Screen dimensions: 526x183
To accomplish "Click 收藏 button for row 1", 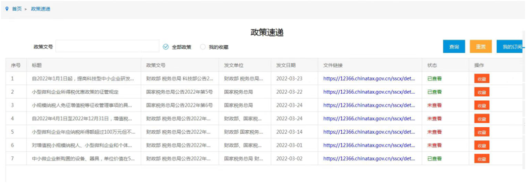I will coord(482,79).
